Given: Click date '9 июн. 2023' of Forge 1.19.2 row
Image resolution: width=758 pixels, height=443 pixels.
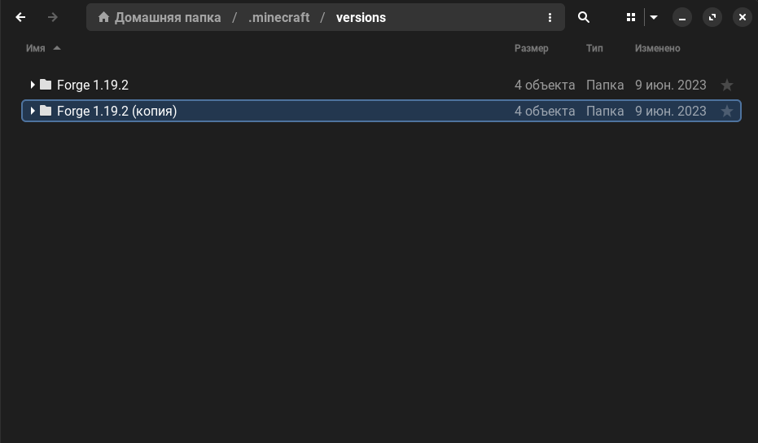Looking at the screenshot, I should tap(671, 86).
